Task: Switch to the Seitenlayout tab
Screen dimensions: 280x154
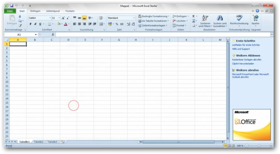Action: click(x=53, y=11)
